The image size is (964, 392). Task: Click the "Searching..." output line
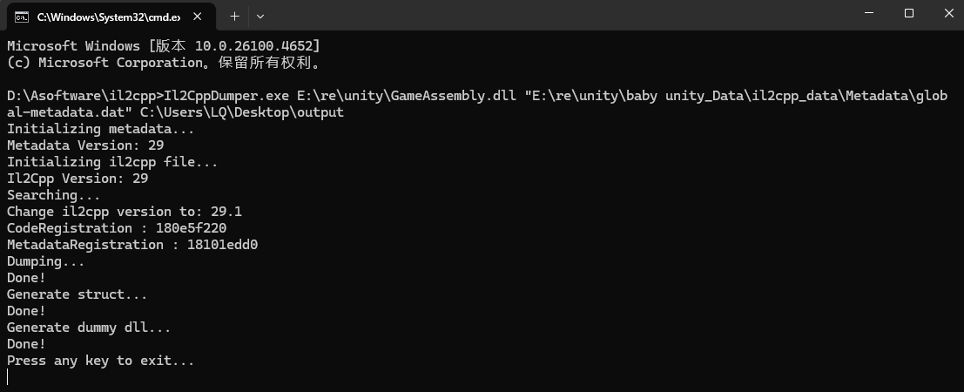[x=53, y=195]
